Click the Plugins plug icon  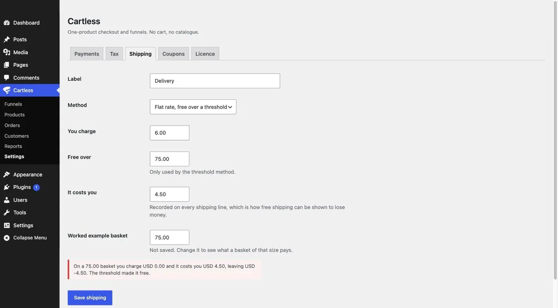tap(7, 187)
